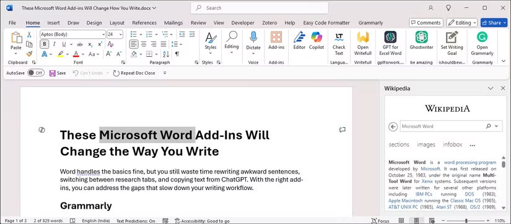The image size is (511, 224).
Task: Toggle underline on selected text
Action: point(64,44)
